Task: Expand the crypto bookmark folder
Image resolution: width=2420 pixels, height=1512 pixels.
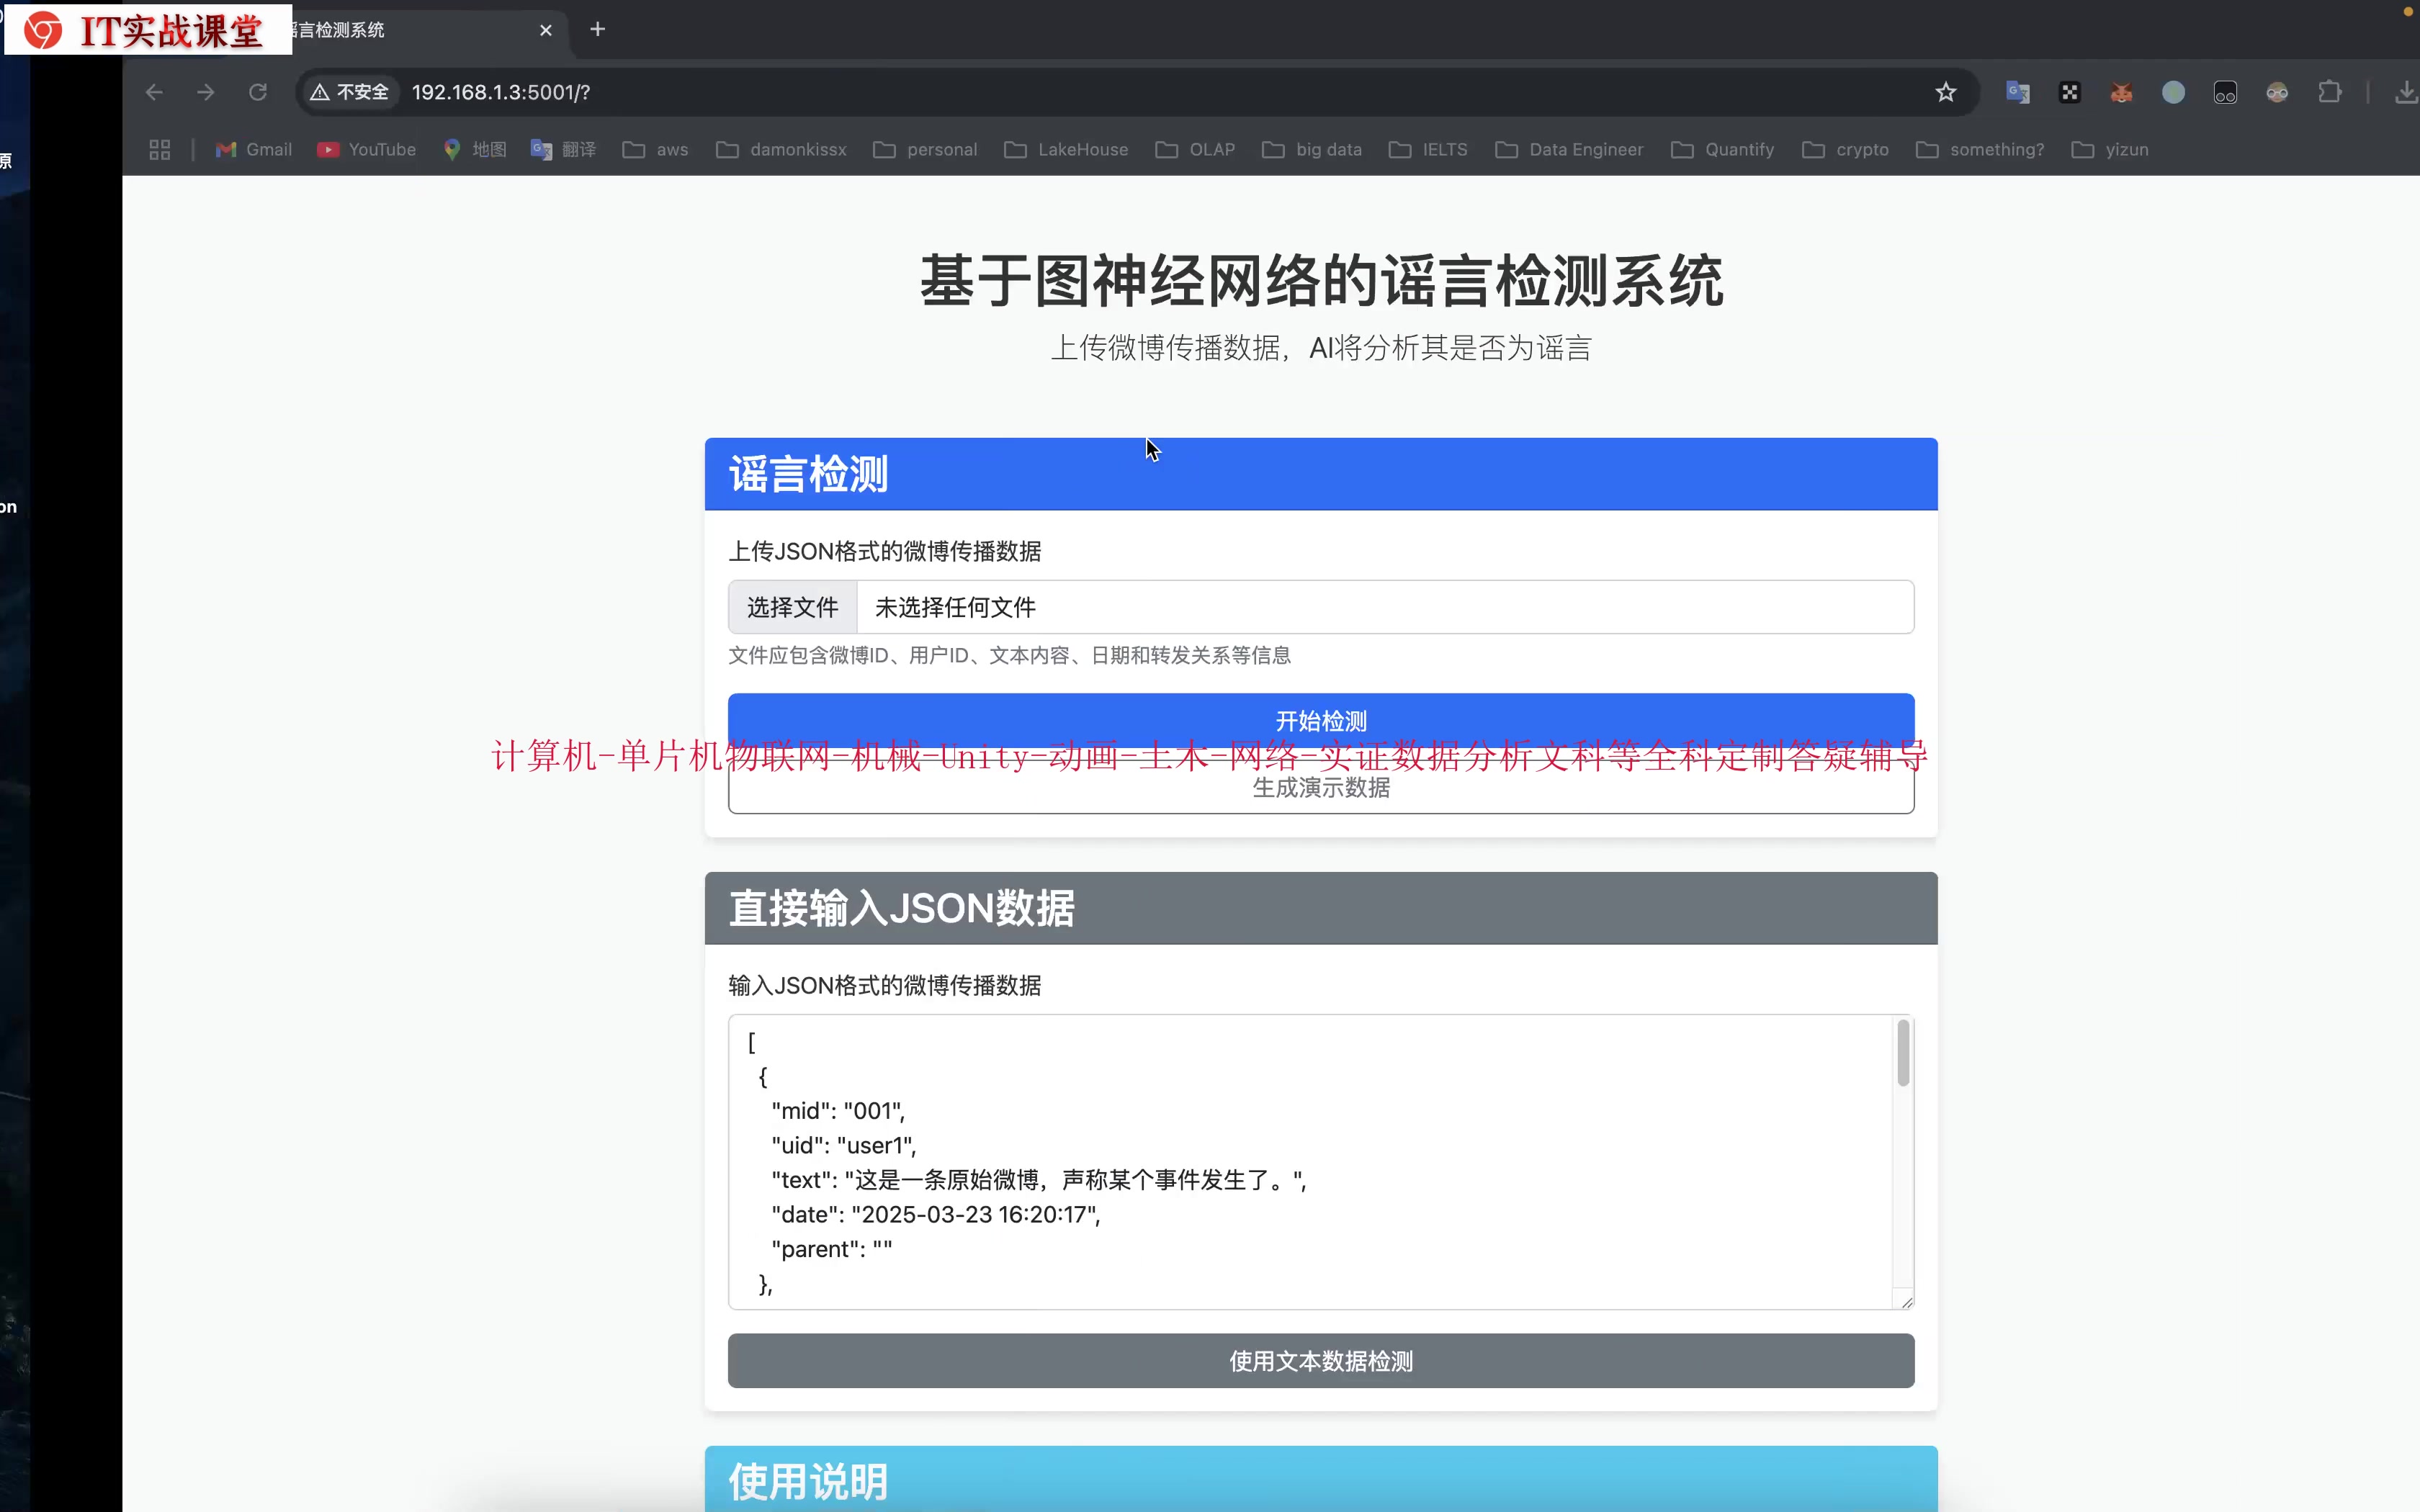Action: (1845, 149)
